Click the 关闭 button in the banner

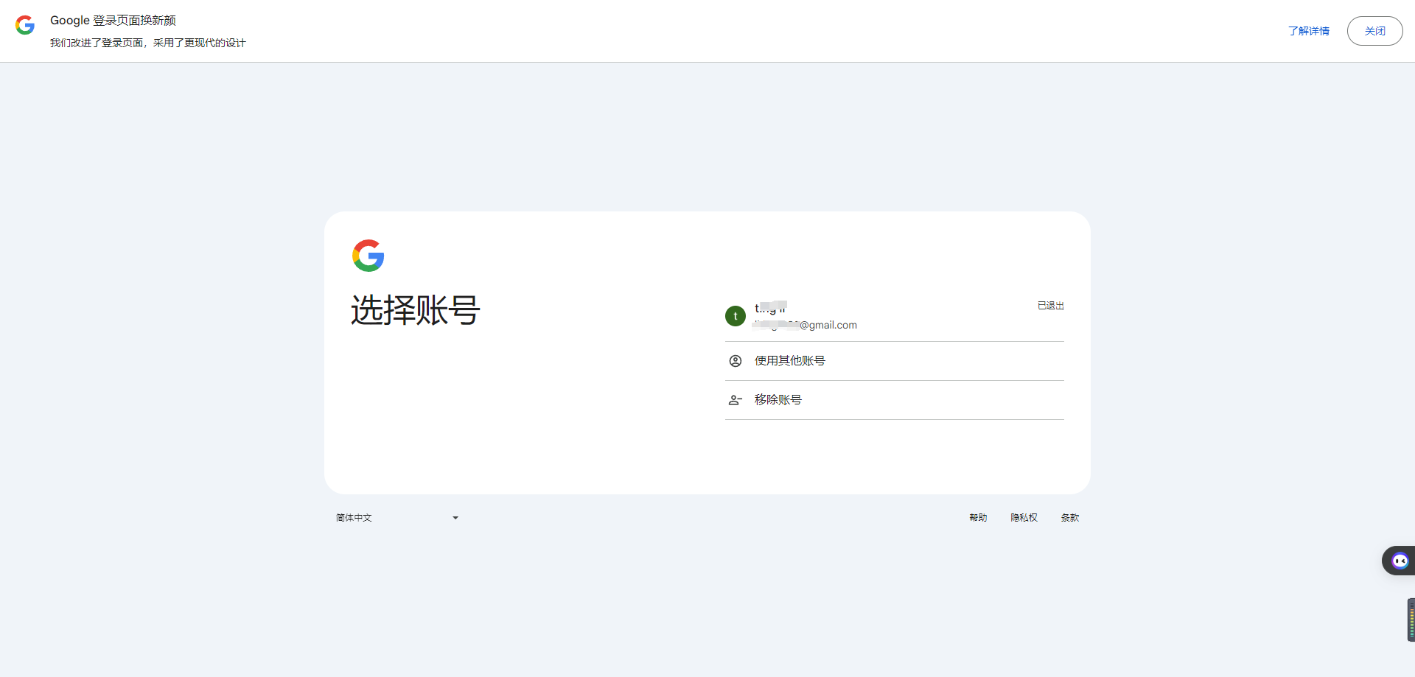(x=1374, y=31)
